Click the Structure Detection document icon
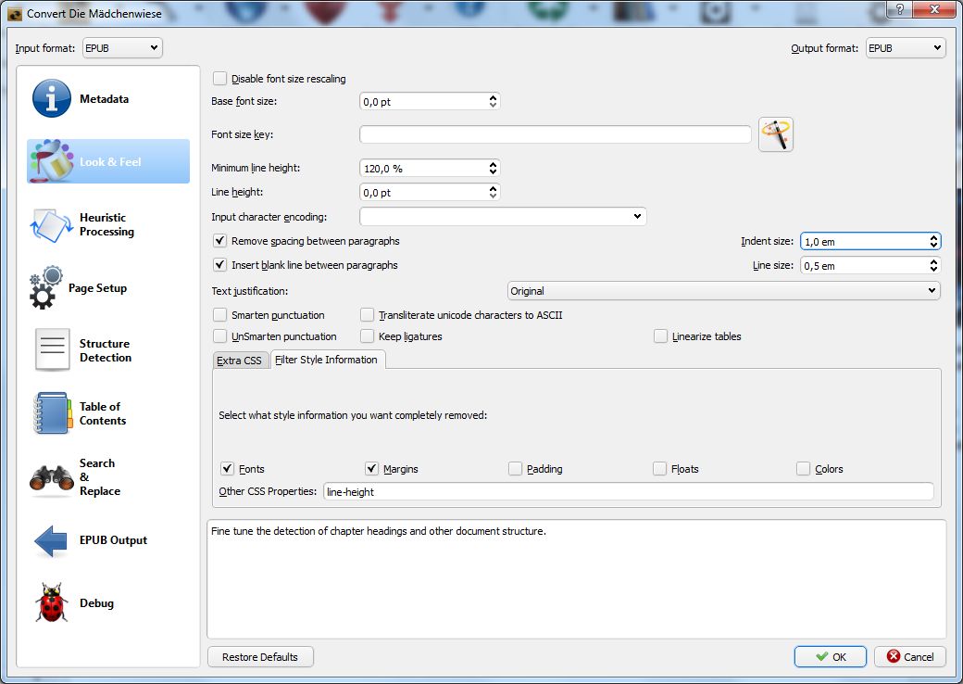 coord(52,349)
